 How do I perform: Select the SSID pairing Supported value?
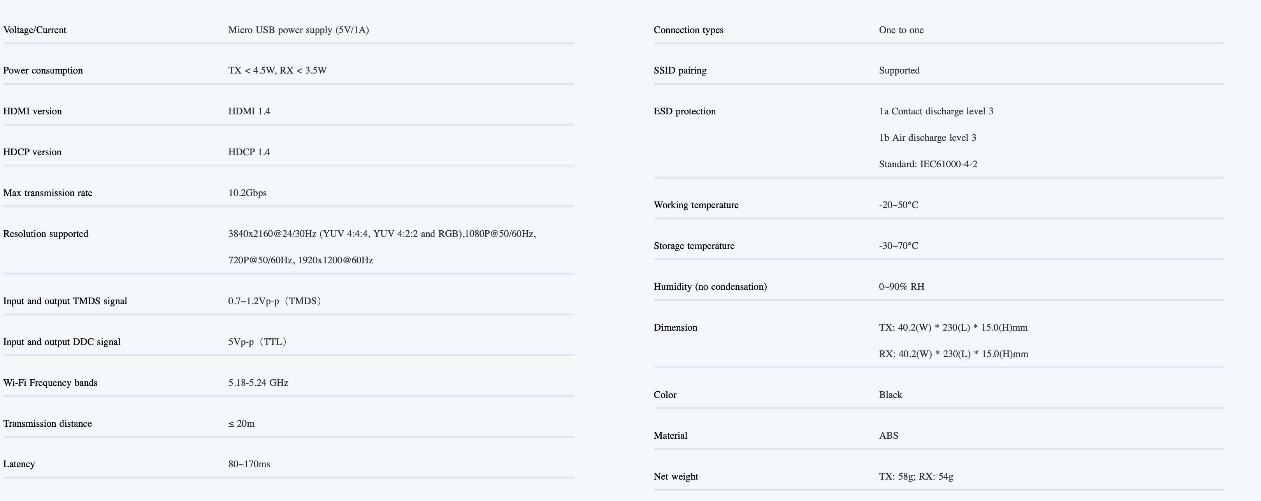pos(899,70)
